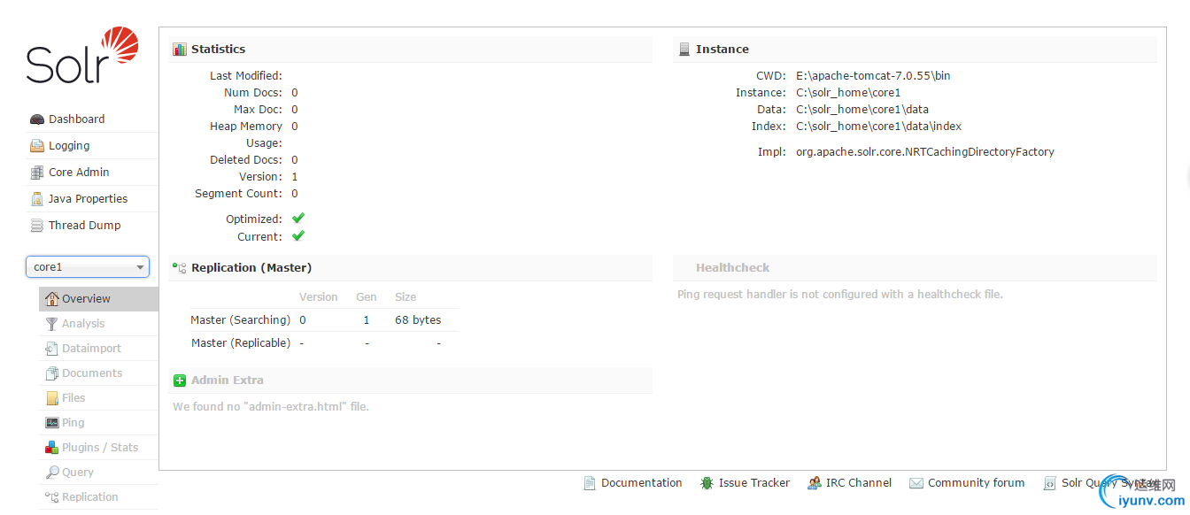Click the Community forum envelope icon
1190x515 pixels.
coord(916,483)
